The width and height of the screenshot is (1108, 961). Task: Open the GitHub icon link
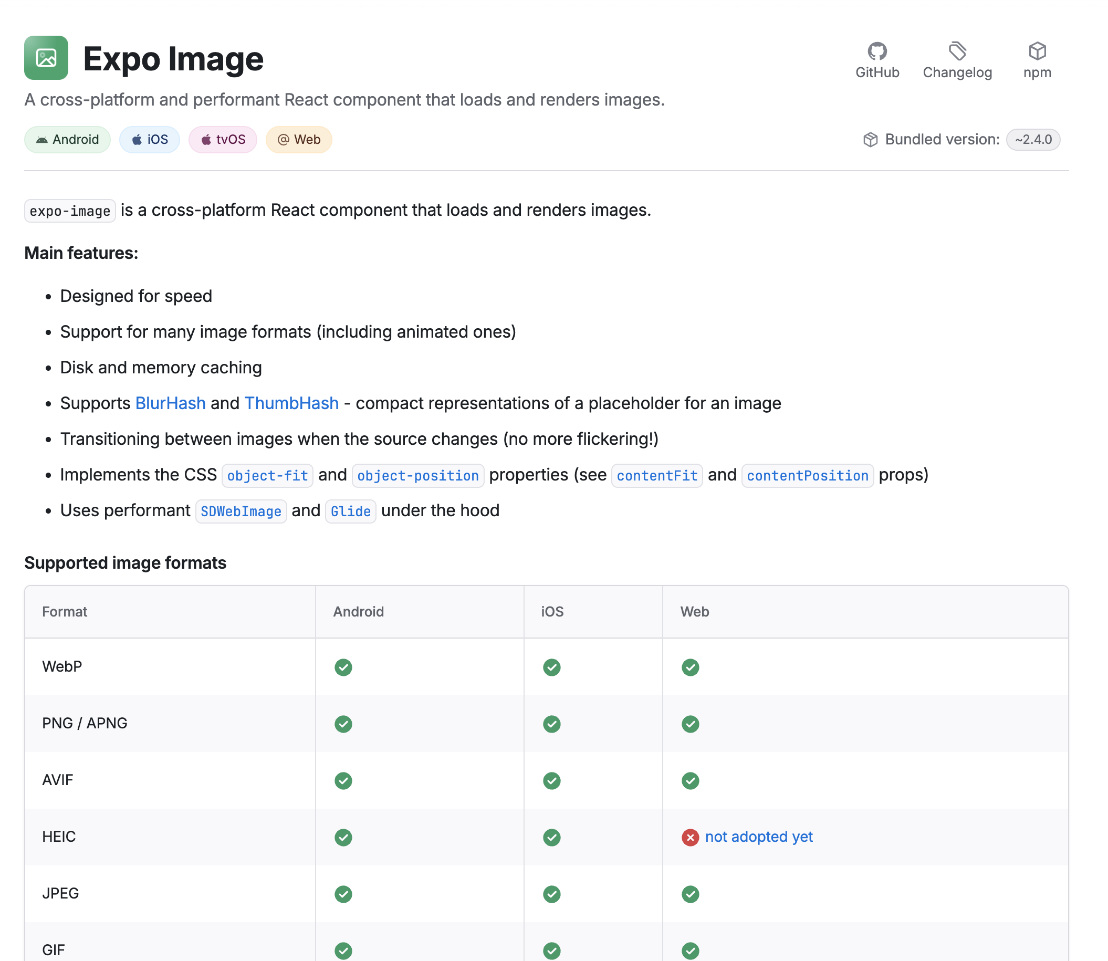pos(877,51)
